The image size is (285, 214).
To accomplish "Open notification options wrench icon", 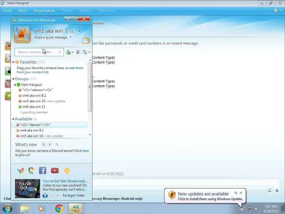I will click(x=235, y=193).
